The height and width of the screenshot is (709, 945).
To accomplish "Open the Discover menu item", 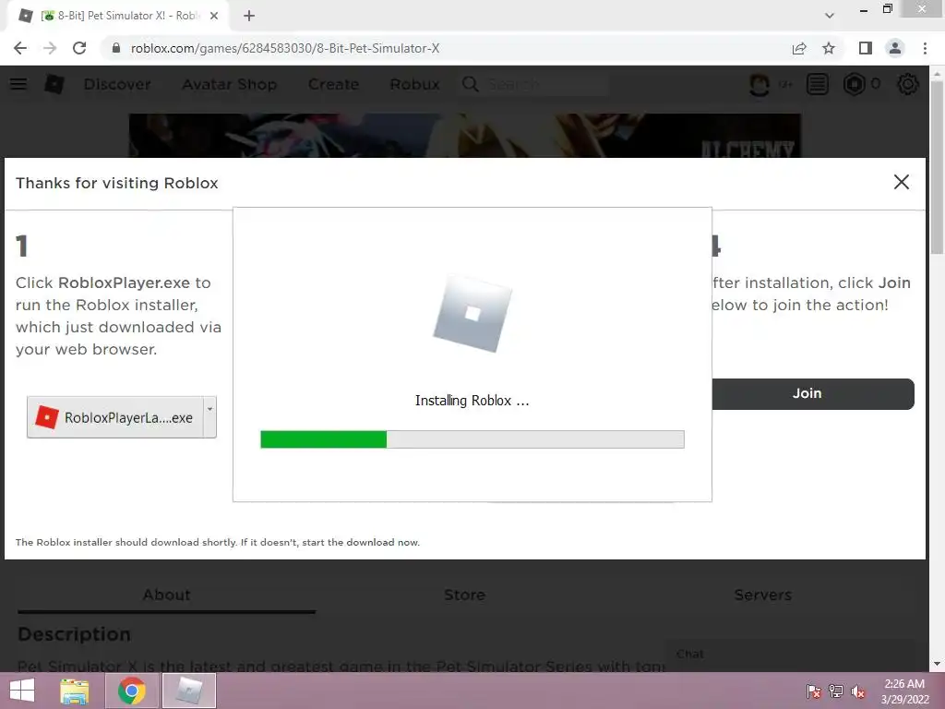I will click(x=117, y=84).
